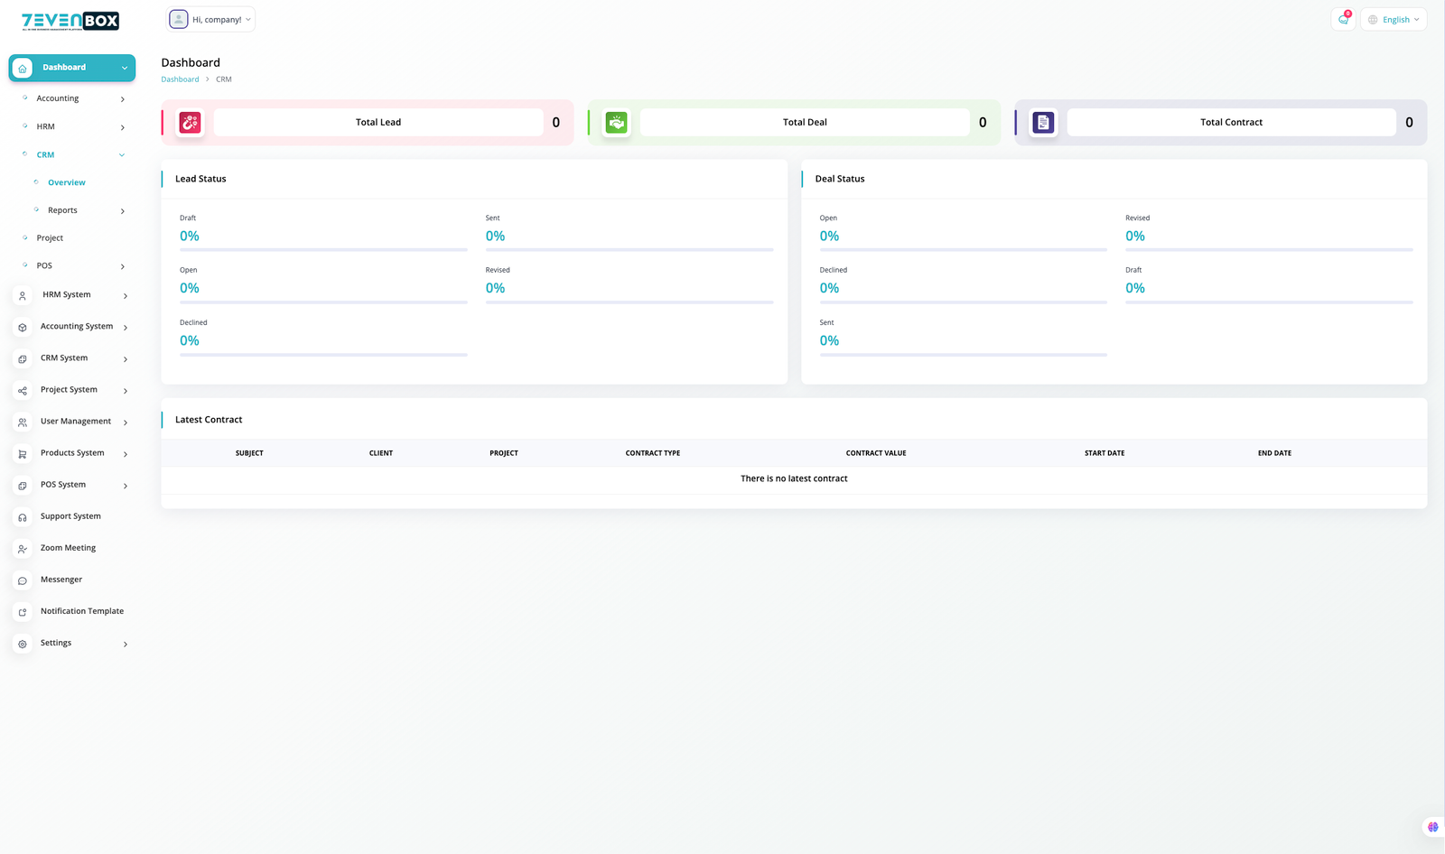The width and height of the screenshot is (1445, 854).
Task: Open the chat notifications icon in header
Action: pos(1343,20)
